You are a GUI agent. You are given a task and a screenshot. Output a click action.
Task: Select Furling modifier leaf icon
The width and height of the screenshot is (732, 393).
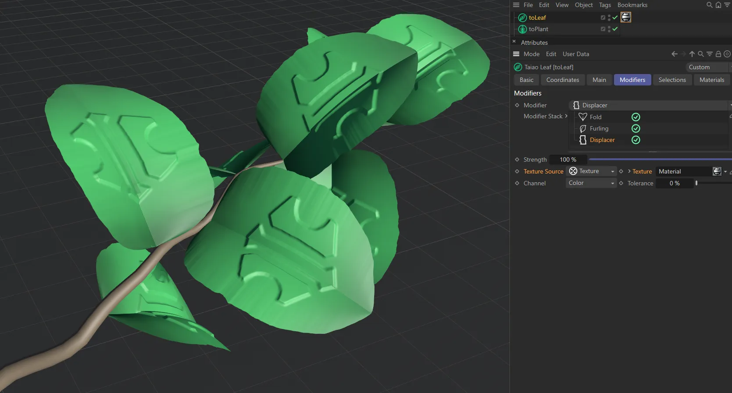pyautogui.click(x=583, y=128)
